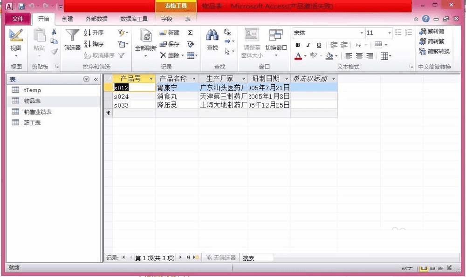Open navigation pane category dropdown
This screenshot has width=466, height=277.
(x=87, y=79)
